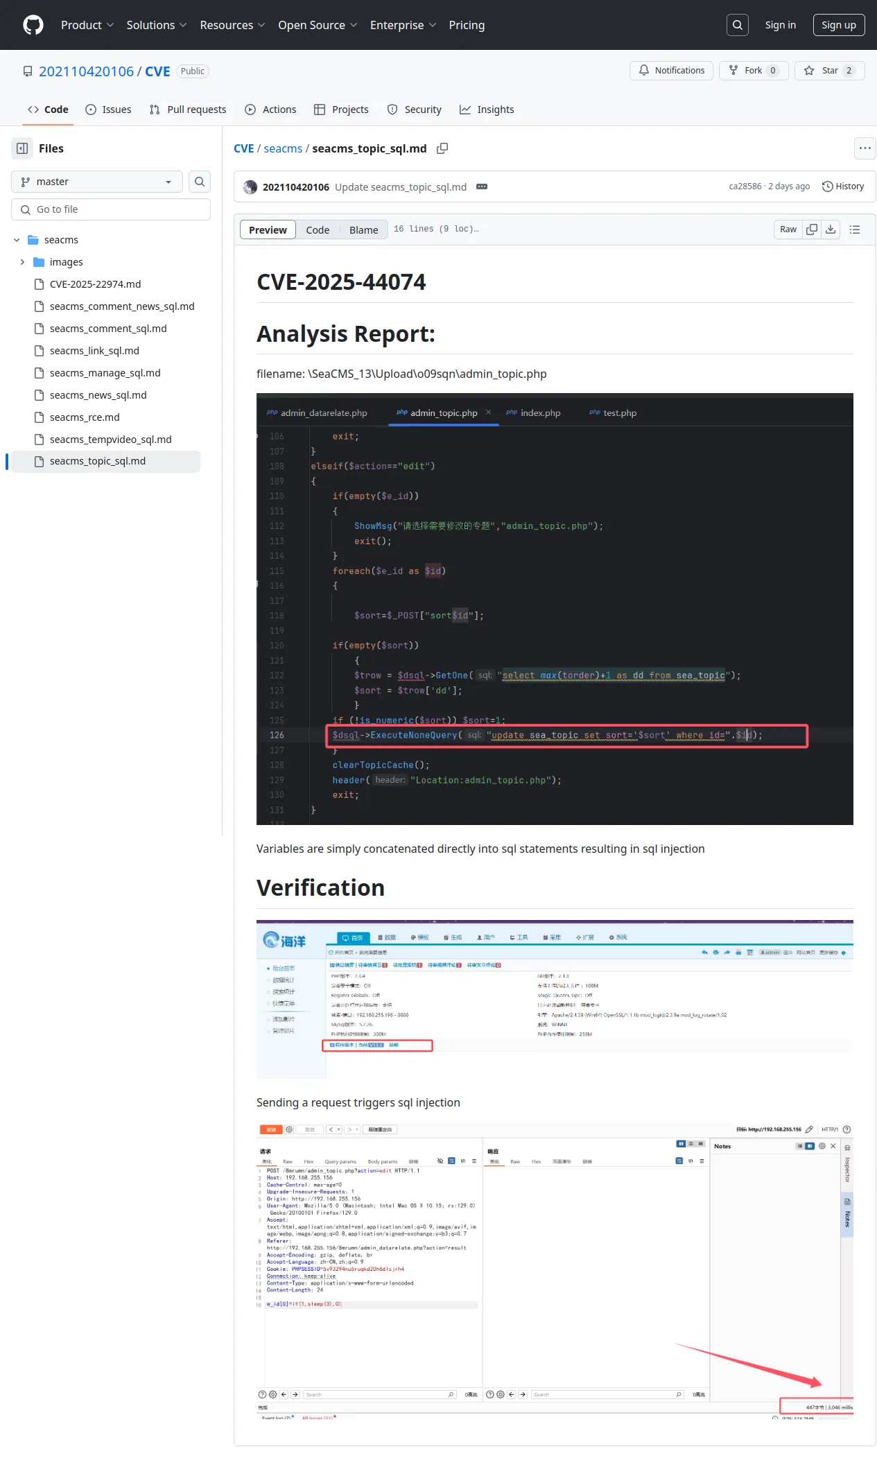Image resolution: width=877 pixels, height=1458 pixels.
Task: Open seacms_manage_sql.md file
Action: (x=105, y=373)
